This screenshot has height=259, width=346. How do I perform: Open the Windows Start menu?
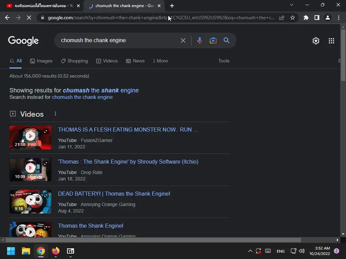coord(11,251)
